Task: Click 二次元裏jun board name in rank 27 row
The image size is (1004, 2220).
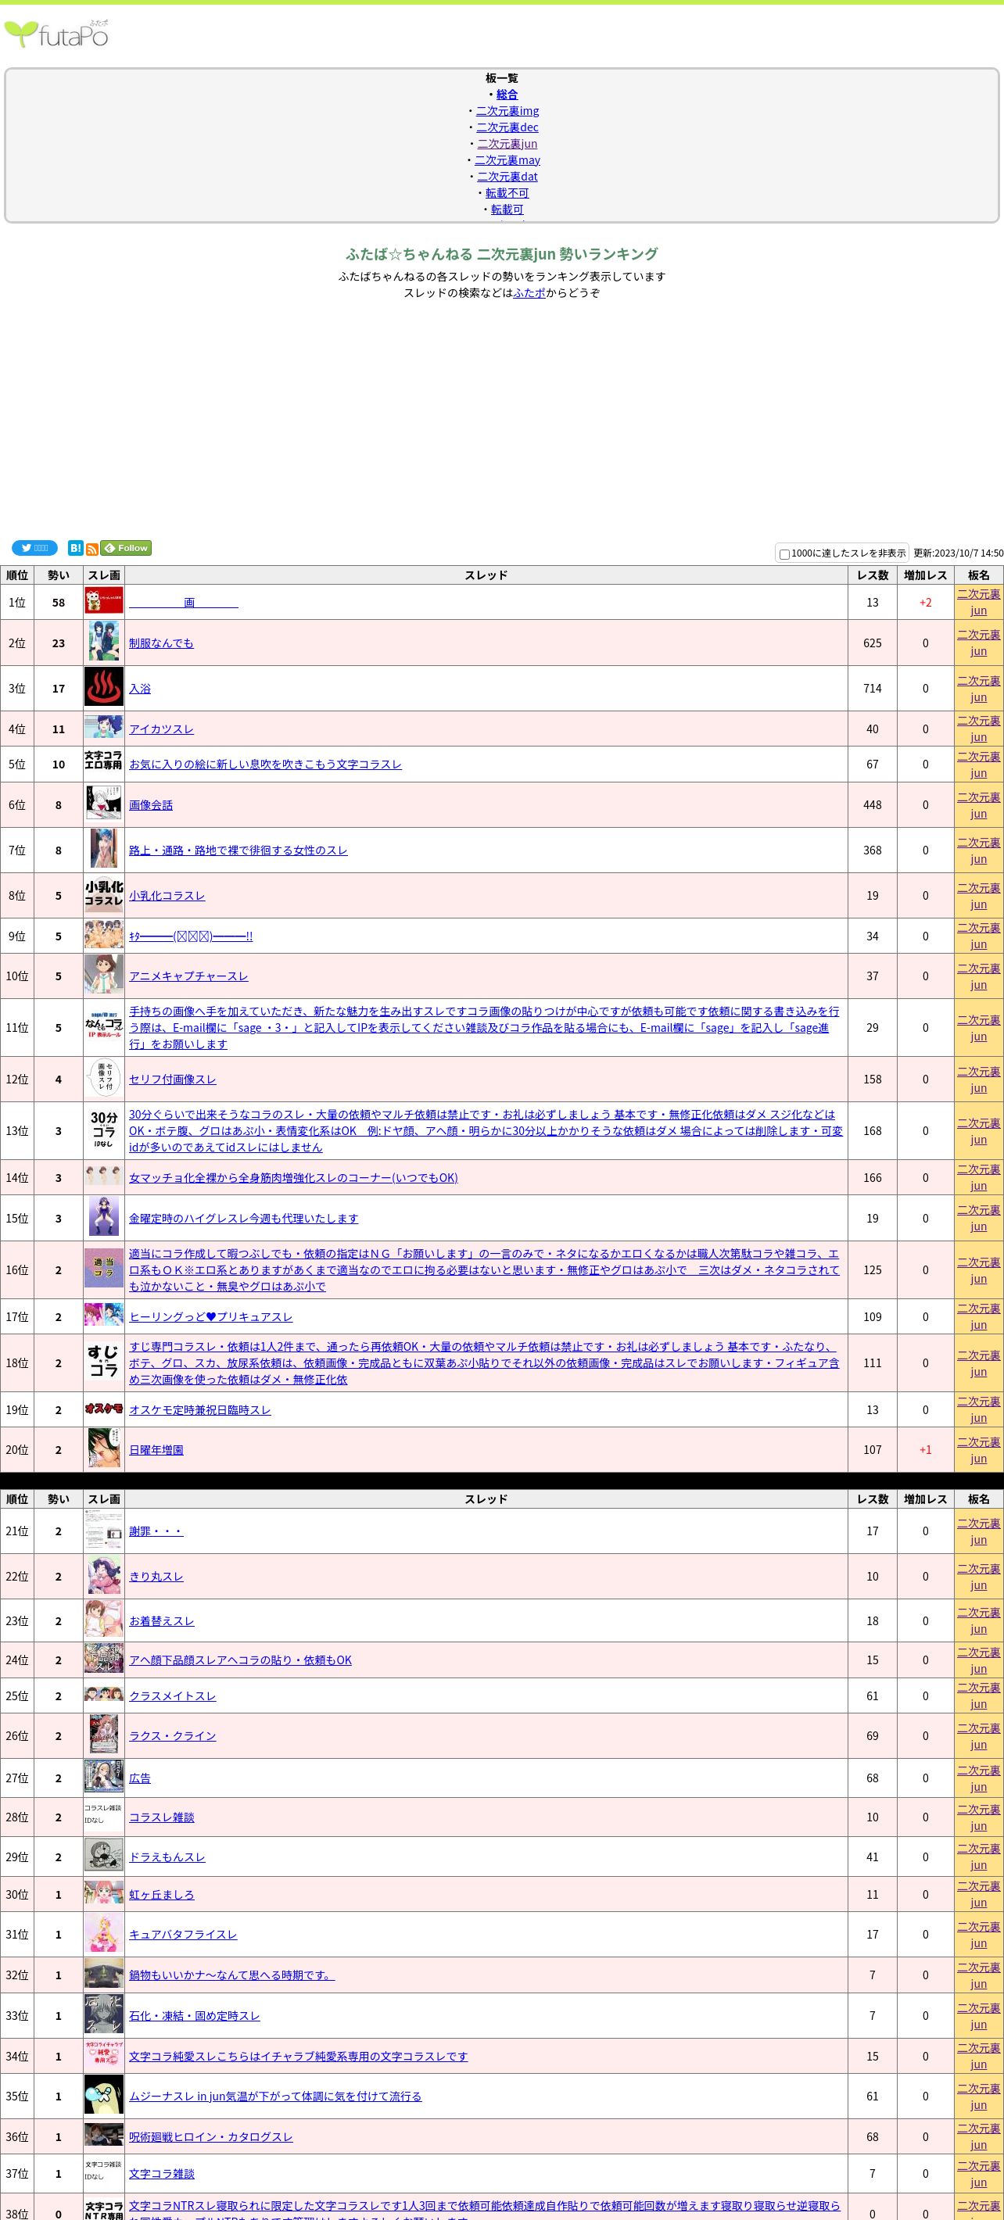Action: (978, 1778)
